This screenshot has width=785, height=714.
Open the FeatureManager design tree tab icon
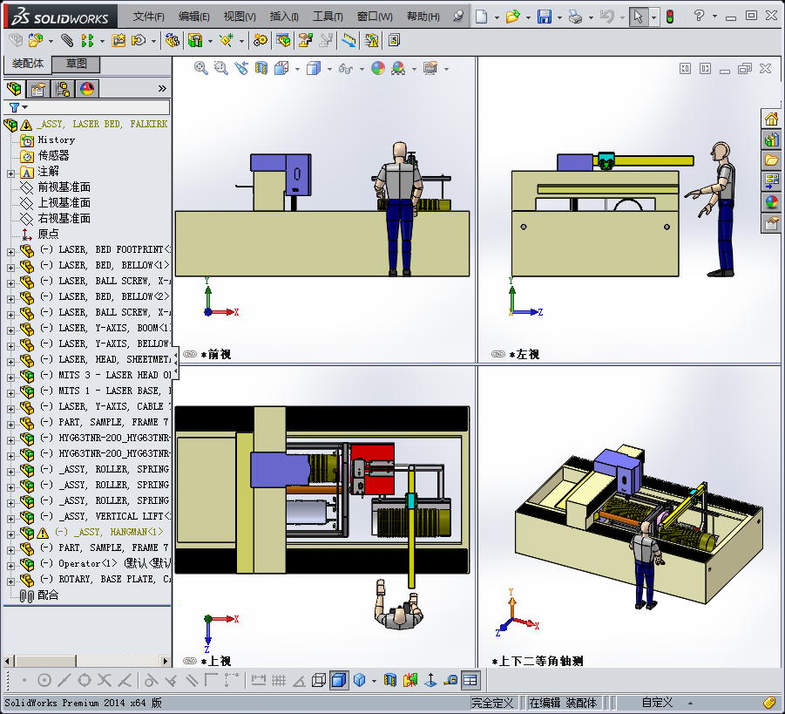click(x=14, y=89)
